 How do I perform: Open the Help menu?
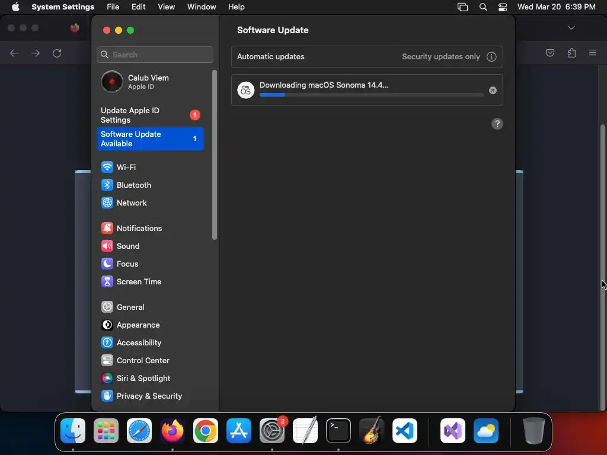click(x=236, y=7)
